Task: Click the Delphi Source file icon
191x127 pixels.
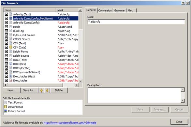Action: 11,56
